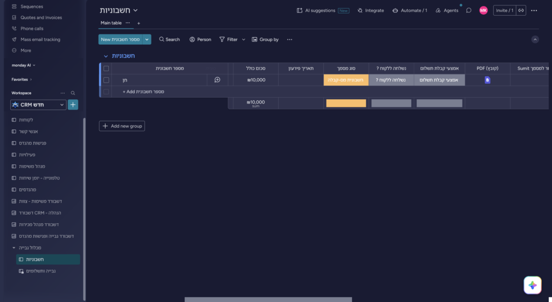The image size is (552, 302).
Task: Open board discussion chat icon
Action: point(468,11)
